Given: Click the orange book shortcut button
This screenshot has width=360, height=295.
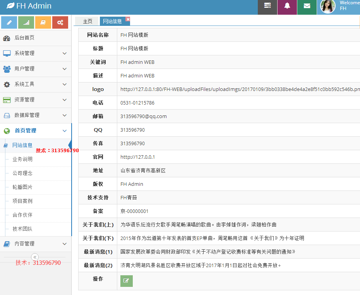Looking at the screenshot, I should click(43, 22).
